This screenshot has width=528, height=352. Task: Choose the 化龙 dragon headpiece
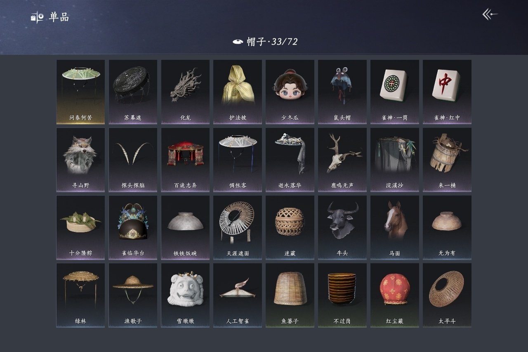pyautogui.click(x=185, y=92)
